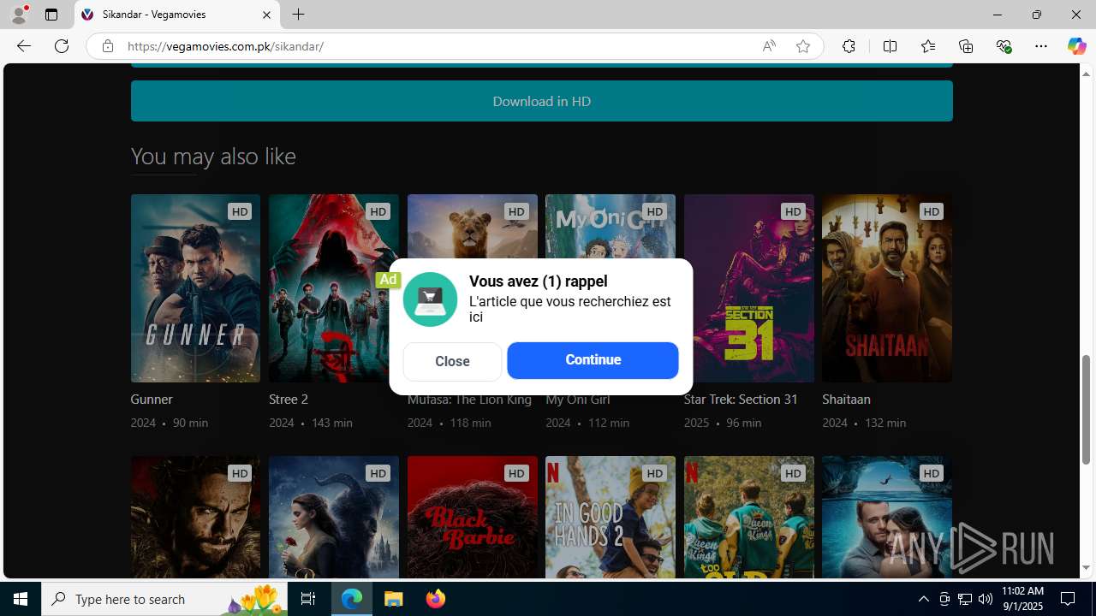Open the Gunner movie poster

pos(195,288)
